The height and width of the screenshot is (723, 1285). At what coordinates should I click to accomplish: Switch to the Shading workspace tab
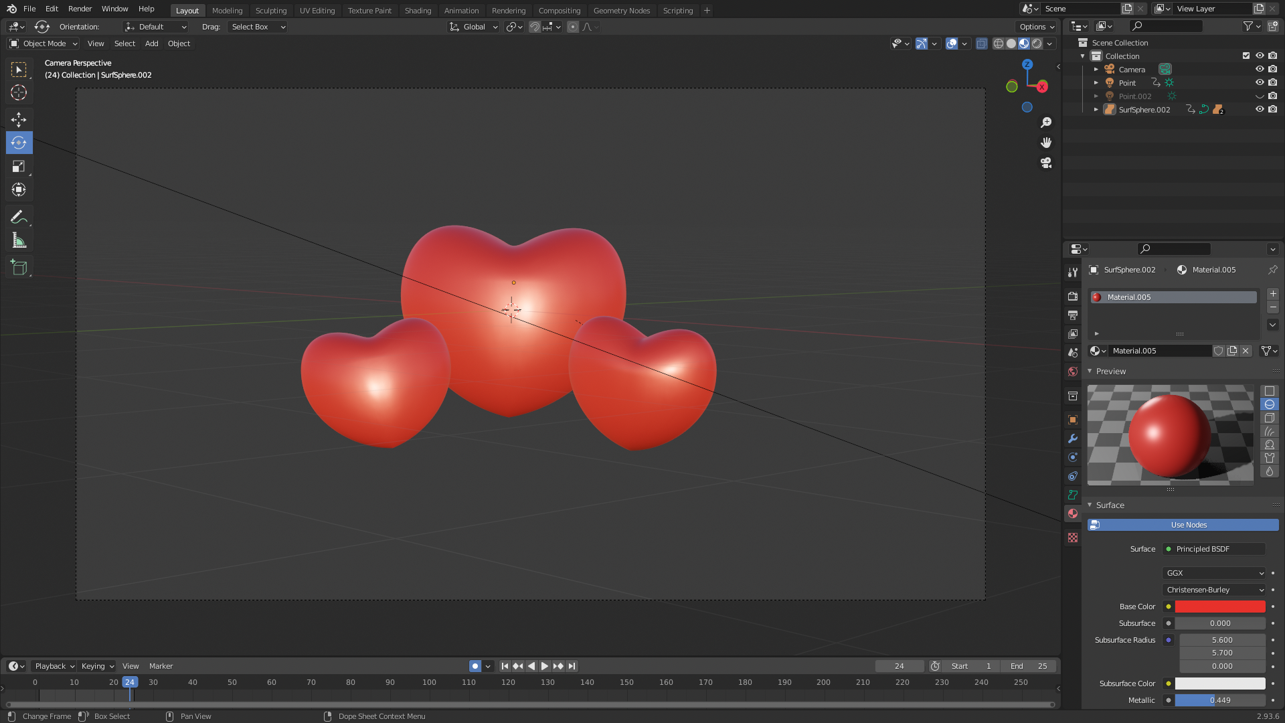pos(418,10)
